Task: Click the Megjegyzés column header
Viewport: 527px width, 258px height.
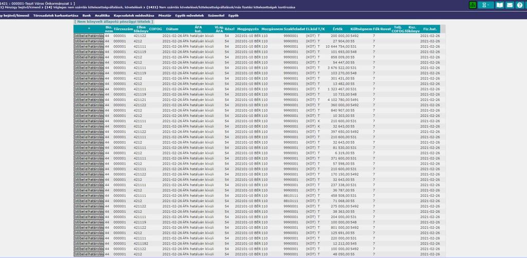Action: [x=248, y=29]
